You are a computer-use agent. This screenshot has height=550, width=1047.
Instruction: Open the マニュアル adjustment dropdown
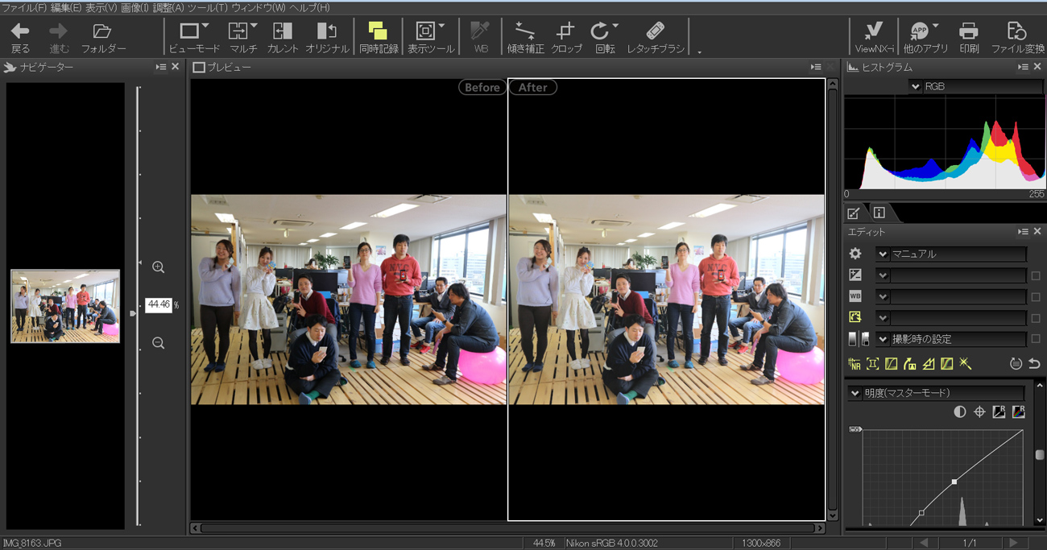coord(883,254)
